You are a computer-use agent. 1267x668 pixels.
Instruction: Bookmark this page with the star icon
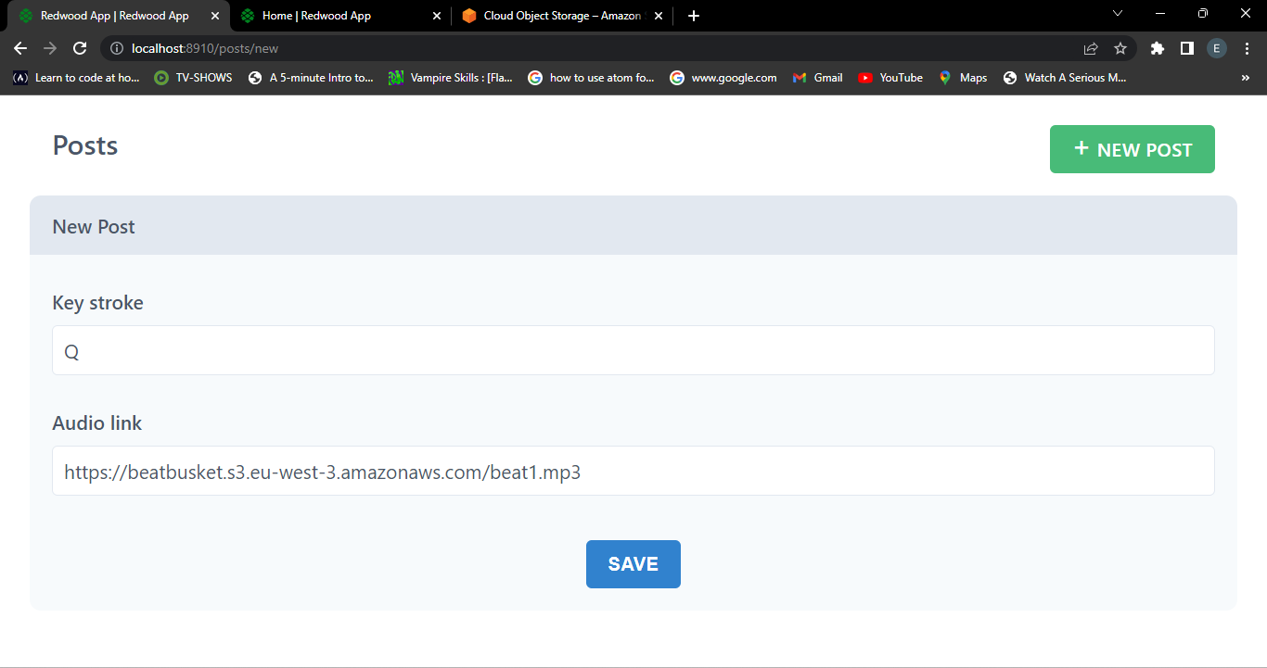1120,48
